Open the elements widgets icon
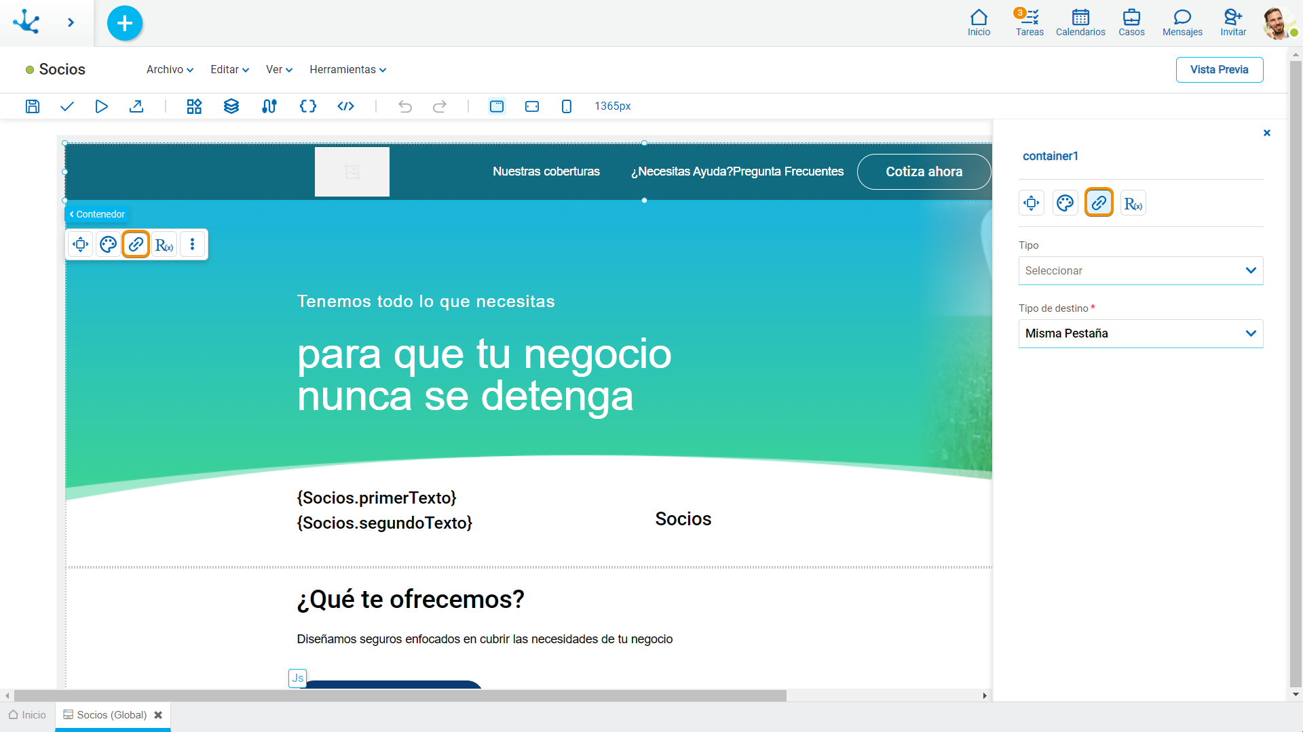The height and width of the screenshot is (732, 1303). pos(195,106)
